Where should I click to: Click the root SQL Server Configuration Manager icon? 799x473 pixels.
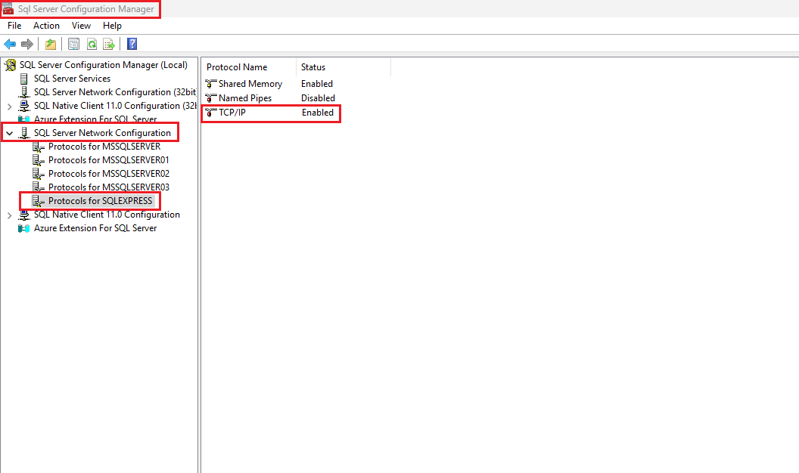coord(10,65)
